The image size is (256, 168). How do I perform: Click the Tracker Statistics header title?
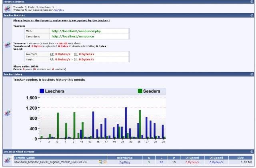tap(14, 16)
